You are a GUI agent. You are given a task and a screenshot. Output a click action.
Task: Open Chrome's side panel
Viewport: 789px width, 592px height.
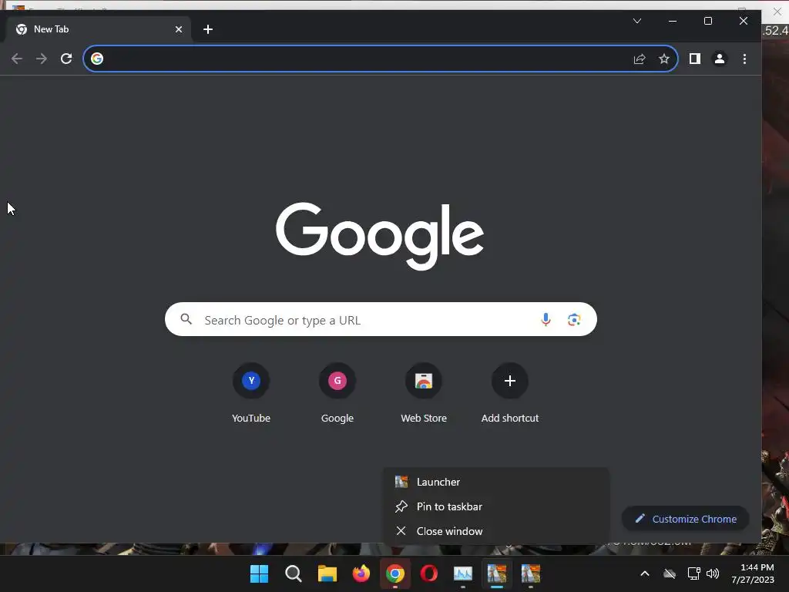(x=695, y=59)
